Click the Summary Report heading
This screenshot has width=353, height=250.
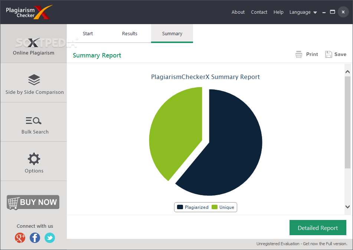[97, 55]
